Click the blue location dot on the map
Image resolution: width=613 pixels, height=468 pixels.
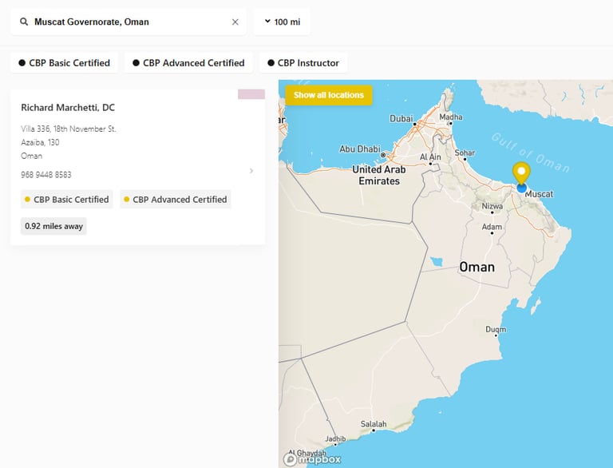(521, 188)
